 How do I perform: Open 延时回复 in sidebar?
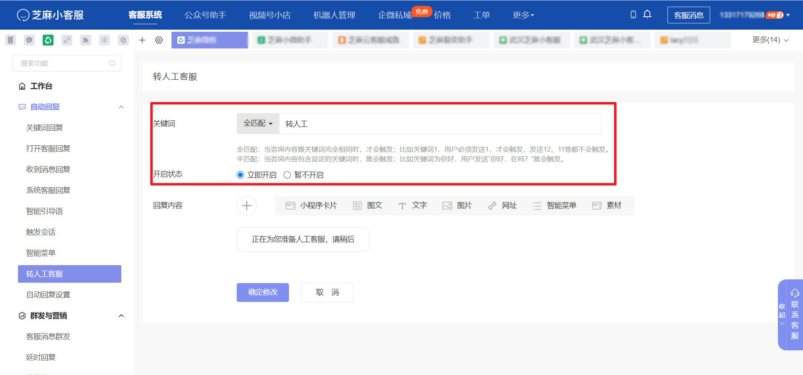(x=41, y=357)
